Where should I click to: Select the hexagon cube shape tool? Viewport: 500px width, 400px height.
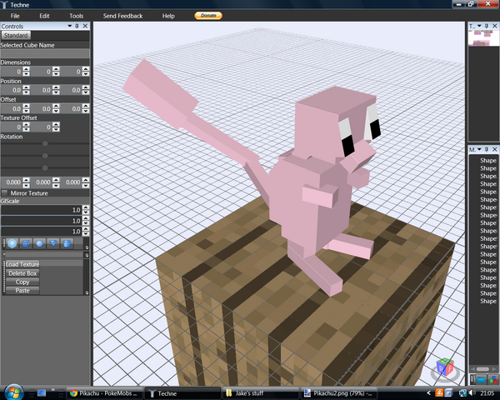pos(12,243)
